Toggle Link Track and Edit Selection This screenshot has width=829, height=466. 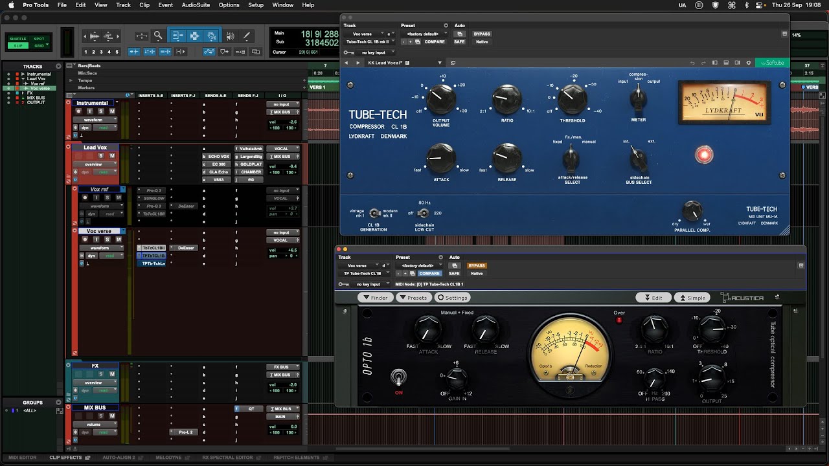tap(165, 52)
